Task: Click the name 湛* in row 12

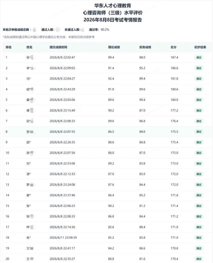Action: click(x=29, y=174)
